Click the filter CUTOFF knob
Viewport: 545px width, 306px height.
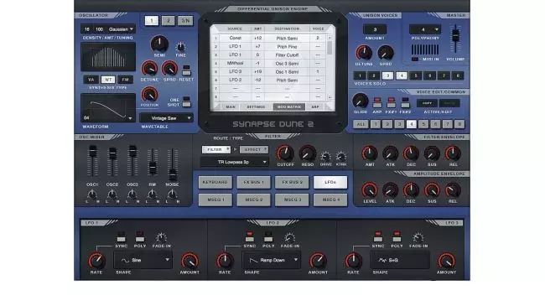point(285,153)
